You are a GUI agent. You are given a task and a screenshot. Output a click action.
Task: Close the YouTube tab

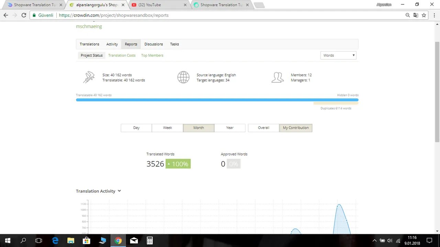point(185,5)
